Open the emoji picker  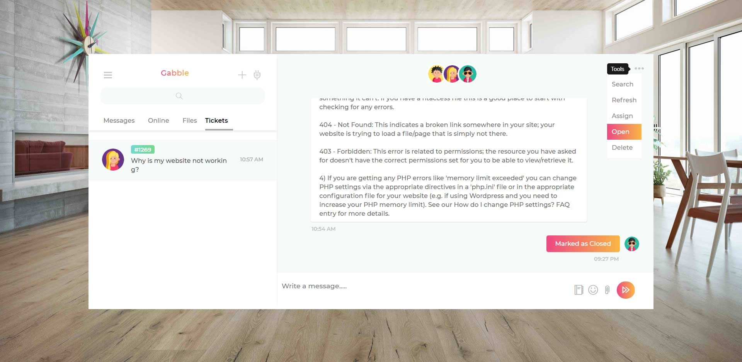point(593,290)
